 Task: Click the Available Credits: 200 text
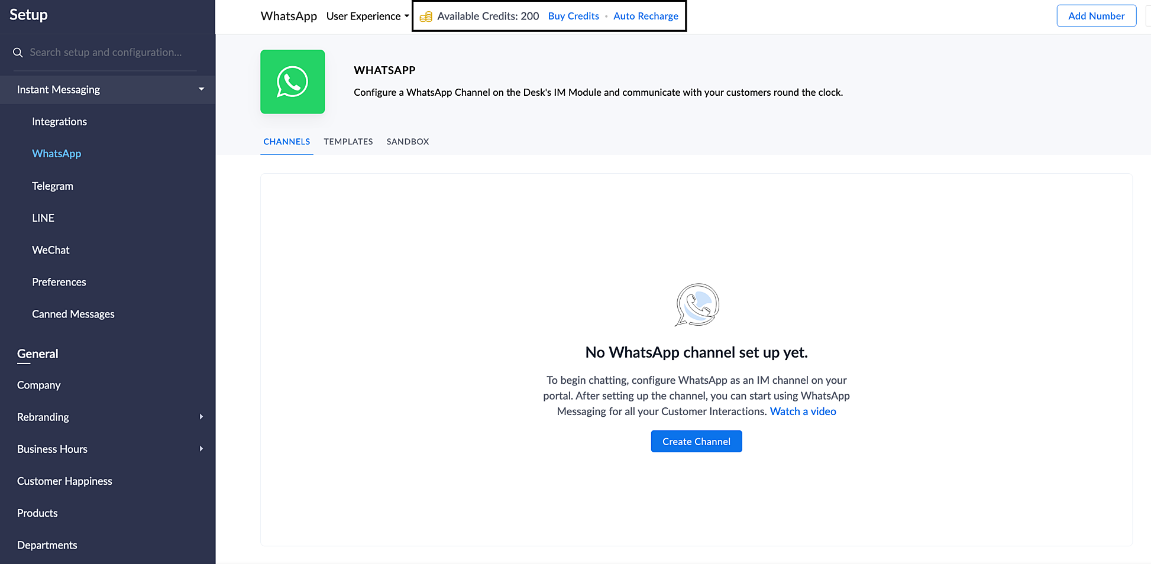click(488, 16)
